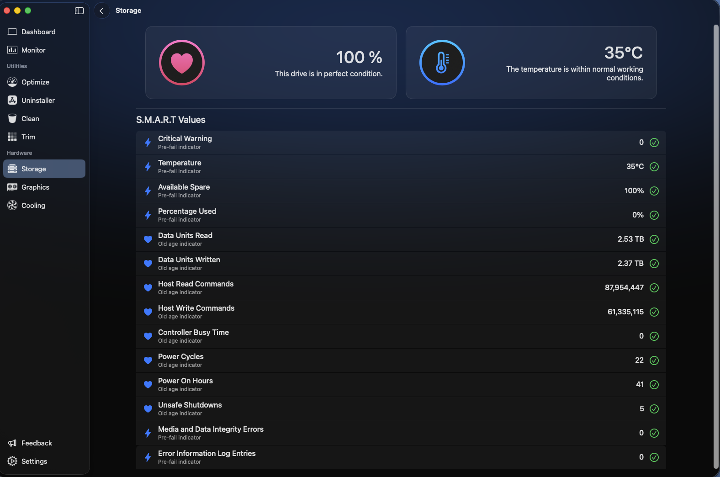Click the Unsafe Shutdowns heart icon
Image resolution: width=720 pixels, height=477 pixels.
[148, 408]
